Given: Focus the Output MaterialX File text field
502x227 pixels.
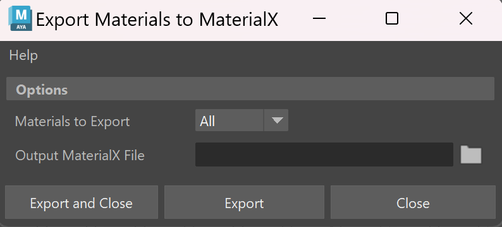Looking at the screenshot, I should coord(324,154).
